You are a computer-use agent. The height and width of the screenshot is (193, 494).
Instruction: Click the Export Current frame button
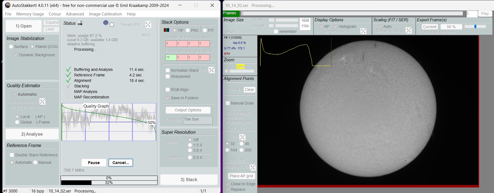point(430,27)
